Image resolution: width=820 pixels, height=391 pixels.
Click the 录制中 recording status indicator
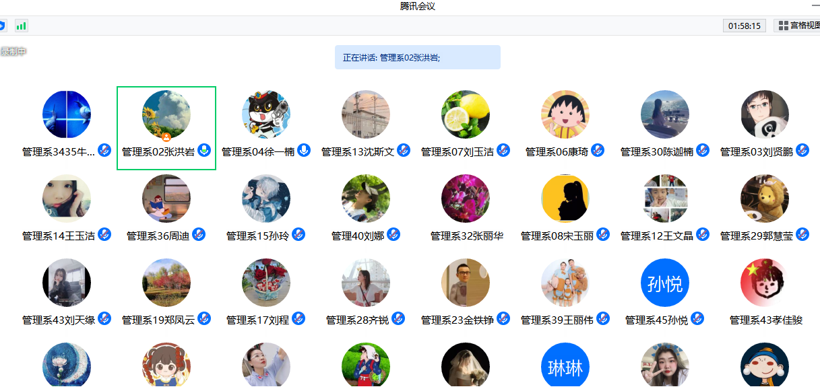pyautogui.click(x=13, y=51)
